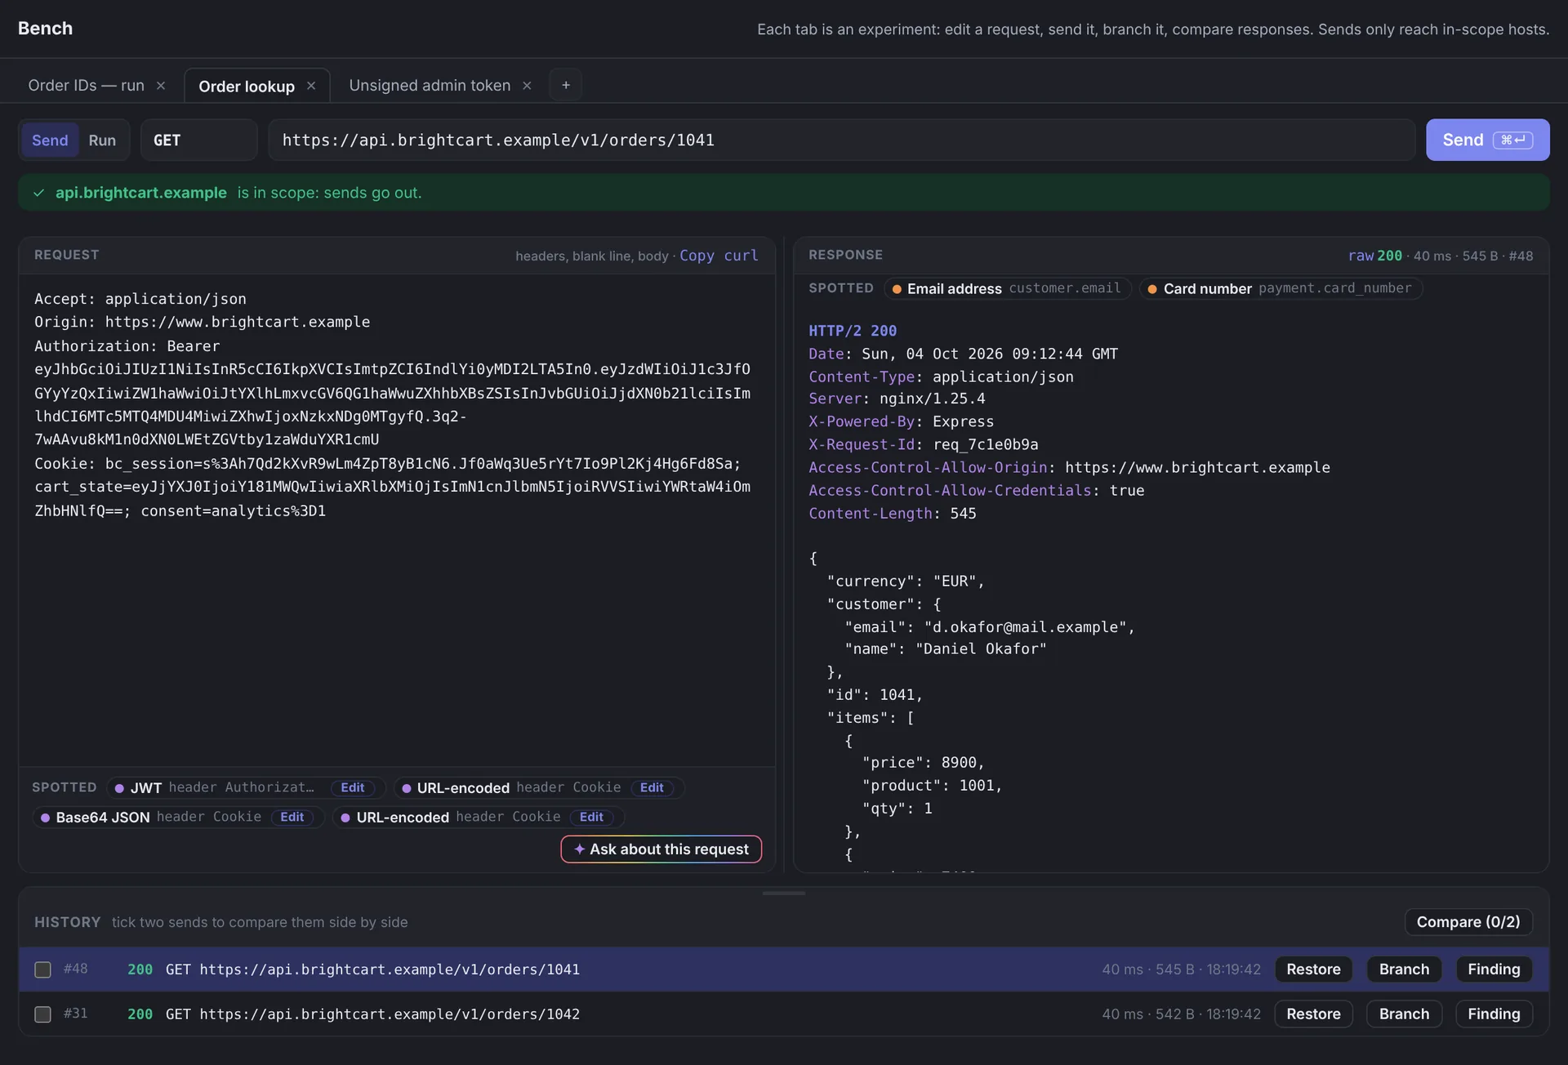Click the X-Request-Id response header
Image resolution: width=1568 pixels, height=1065 pixels.
pyautogui.click(x=924, y=445)
